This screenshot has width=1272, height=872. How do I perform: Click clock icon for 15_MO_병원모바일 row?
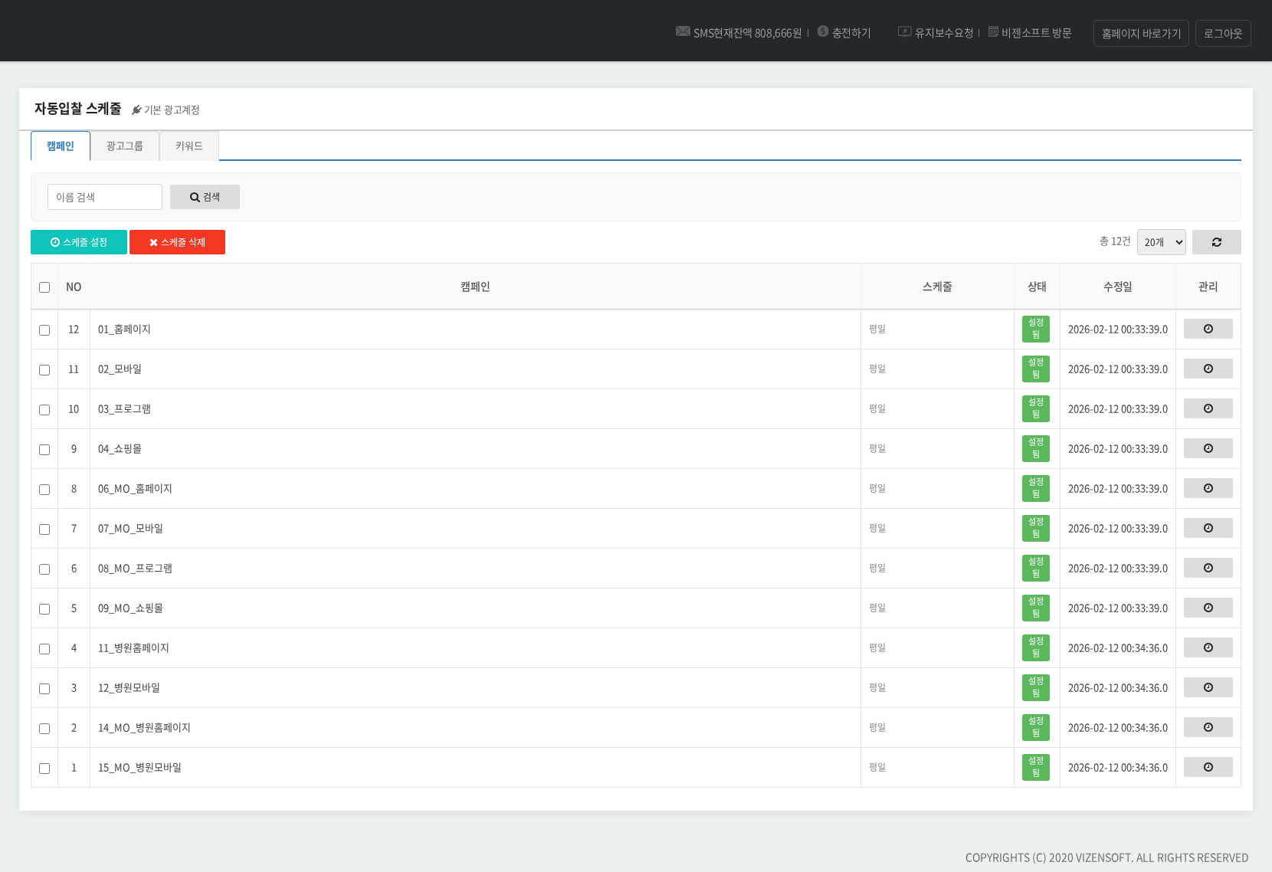(1208, 767)
